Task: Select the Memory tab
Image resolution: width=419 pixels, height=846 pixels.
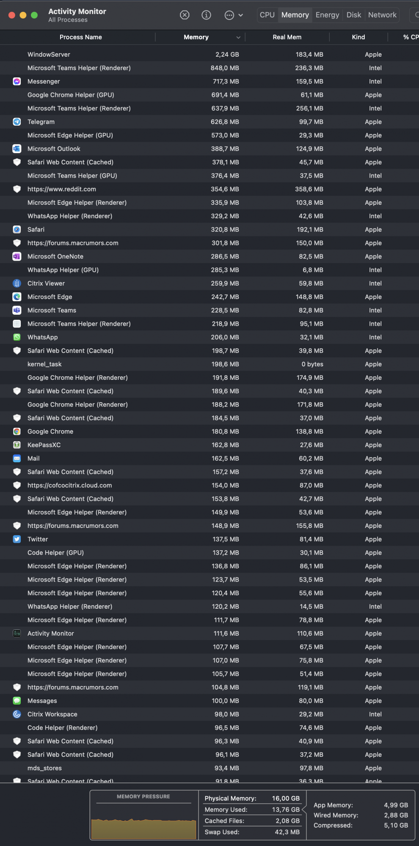Action: (295, 15)
